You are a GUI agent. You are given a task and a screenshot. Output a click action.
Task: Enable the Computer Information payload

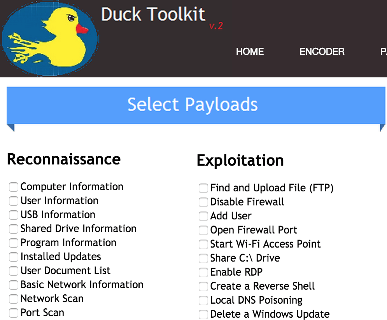tap(14, 187)
